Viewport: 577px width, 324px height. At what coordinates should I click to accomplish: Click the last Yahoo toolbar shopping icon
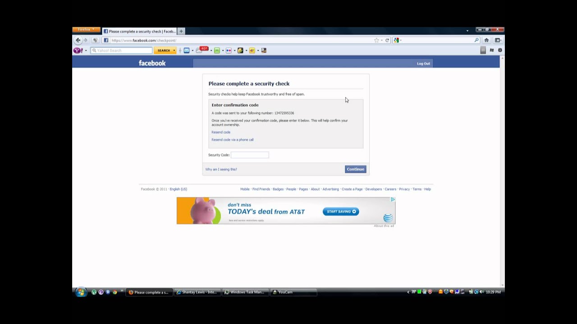click(x=264, y=50)
